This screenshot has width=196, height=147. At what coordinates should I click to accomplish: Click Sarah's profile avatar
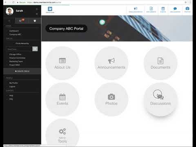tap(9, 11)
